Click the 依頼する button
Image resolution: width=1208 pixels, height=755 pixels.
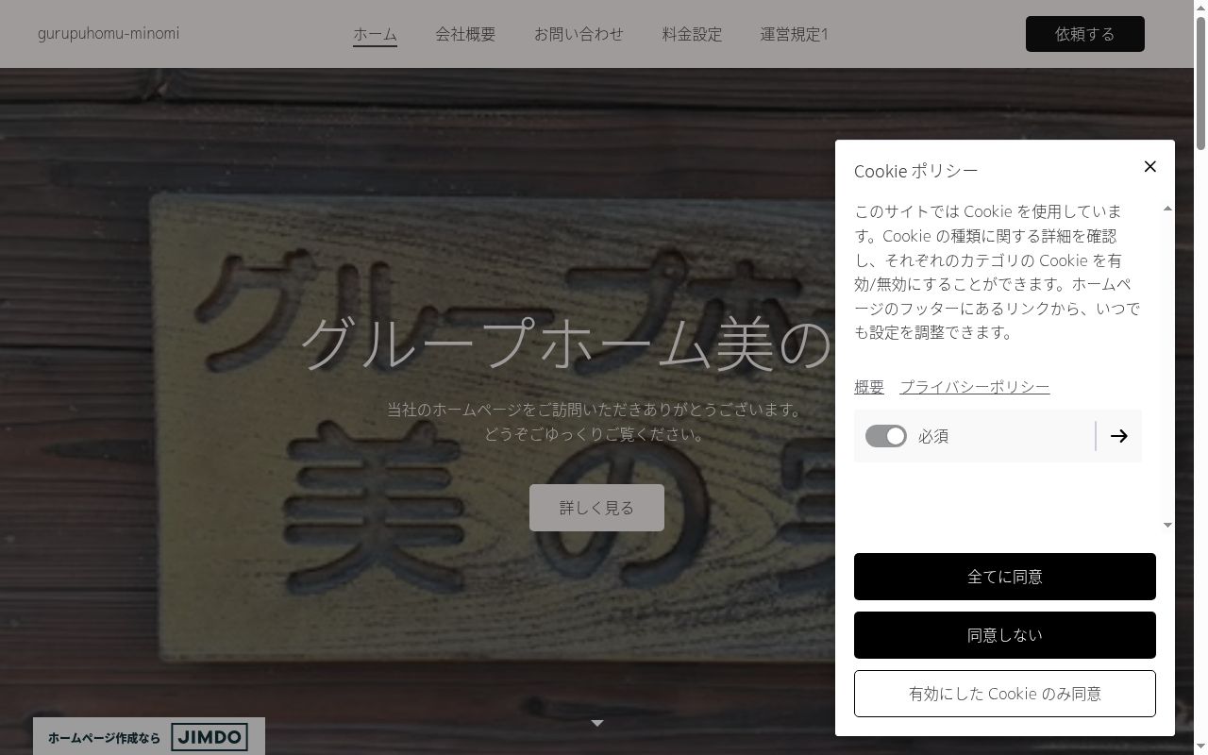pyautogui.click(x=1084, y=34)
